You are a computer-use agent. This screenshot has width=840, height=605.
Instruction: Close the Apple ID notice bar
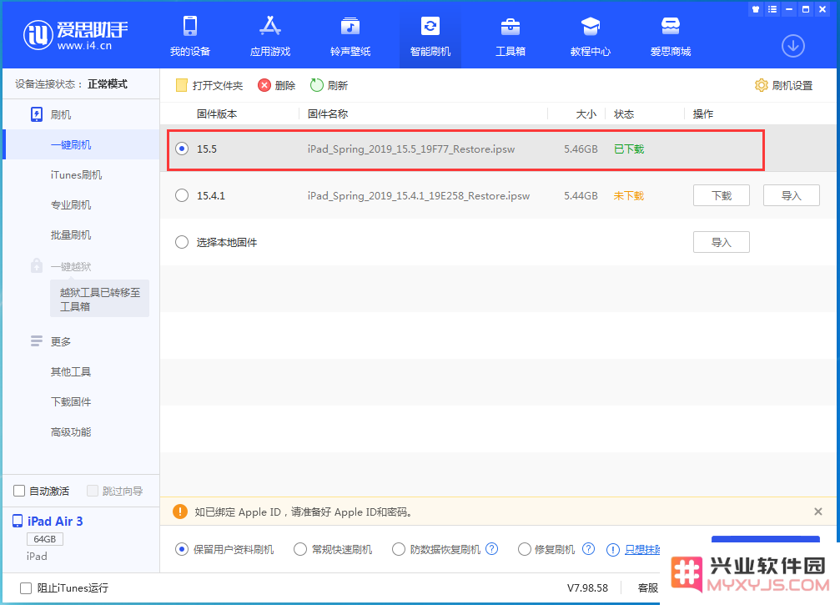818,512
